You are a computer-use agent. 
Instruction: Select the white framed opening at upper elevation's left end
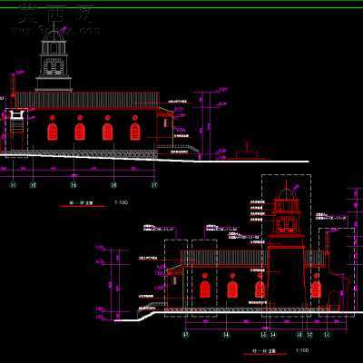click(16, 114)
